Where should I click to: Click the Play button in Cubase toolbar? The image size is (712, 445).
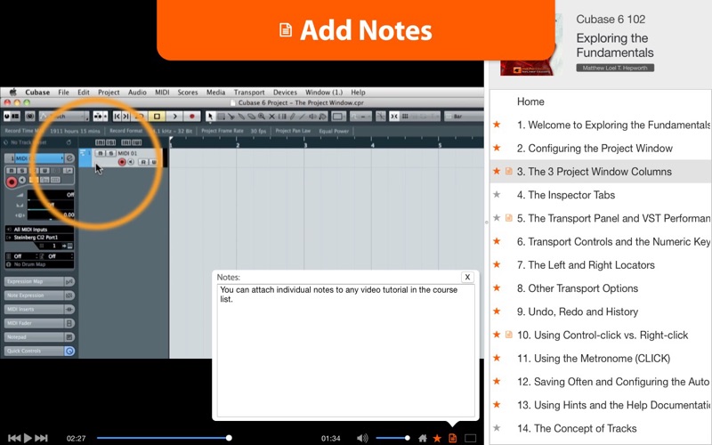point(174,117)
